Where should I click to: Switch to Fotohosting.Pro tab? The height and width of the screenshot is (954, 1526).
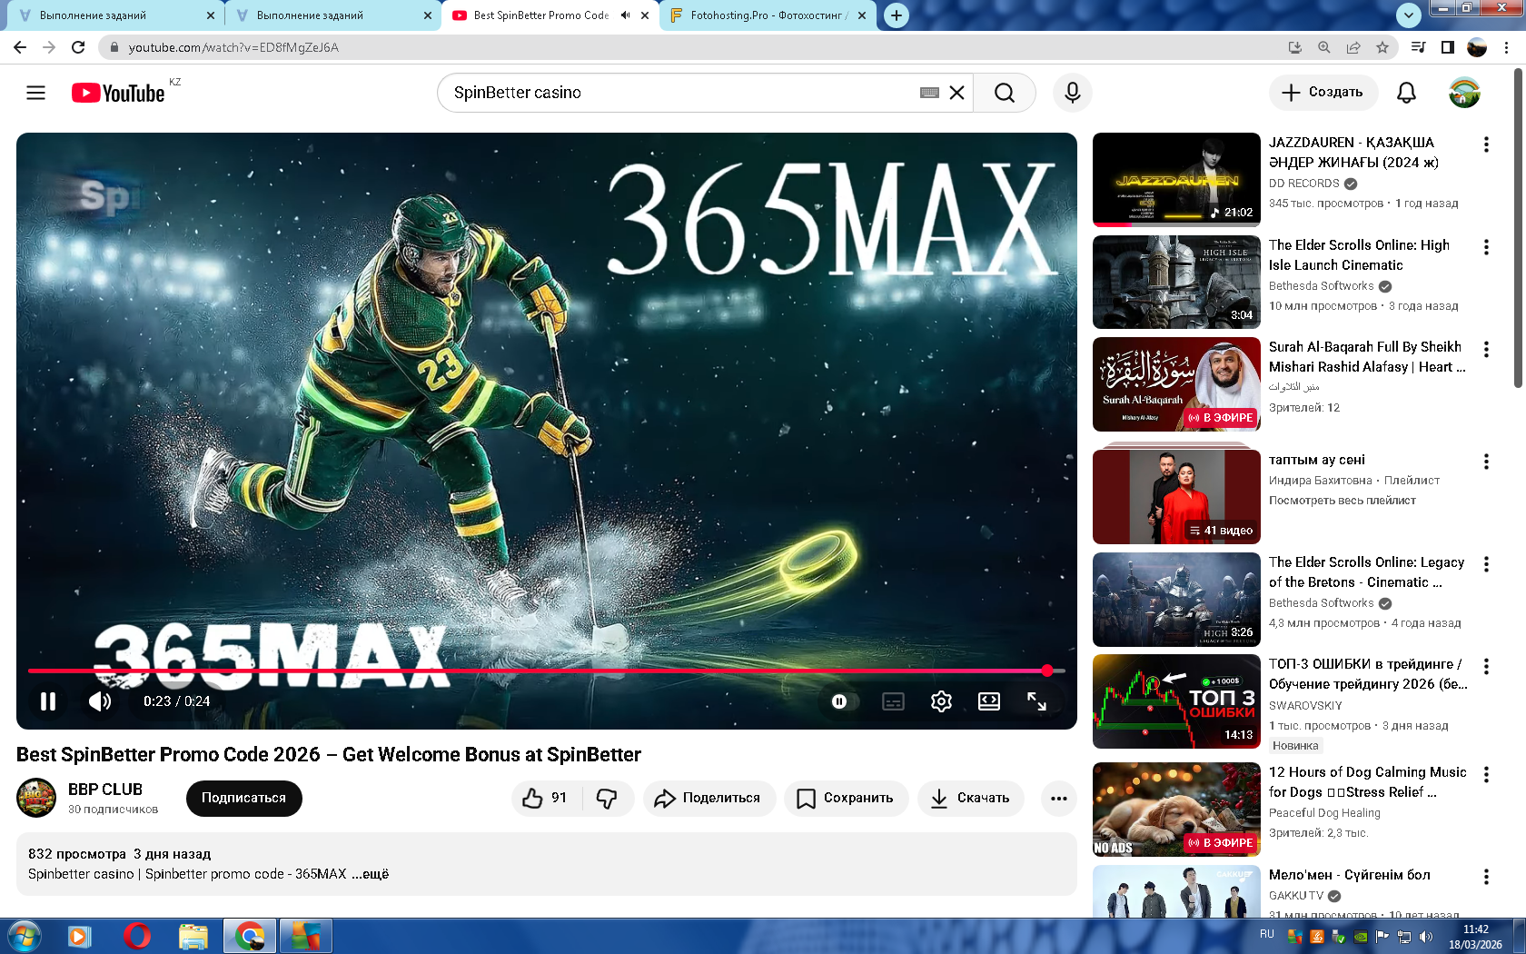click(x=768, y=15)
